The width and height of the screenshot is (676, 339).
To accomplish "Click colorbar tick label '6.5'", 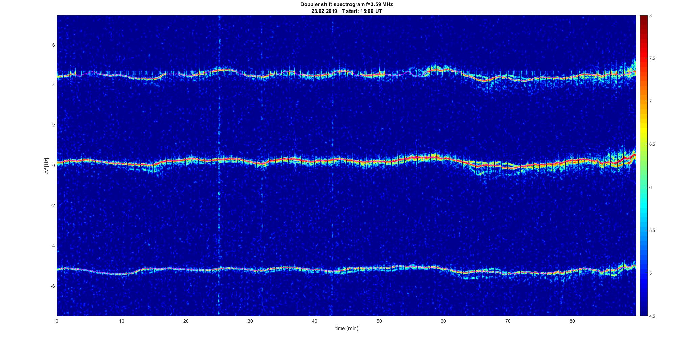I will pos(652,144).
